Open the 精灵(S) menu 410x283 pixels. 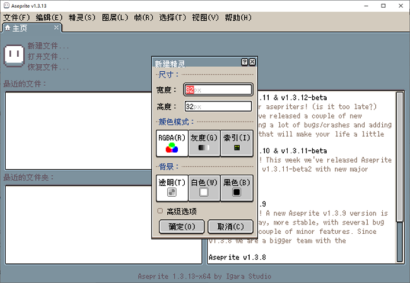(x=82, y=17)
